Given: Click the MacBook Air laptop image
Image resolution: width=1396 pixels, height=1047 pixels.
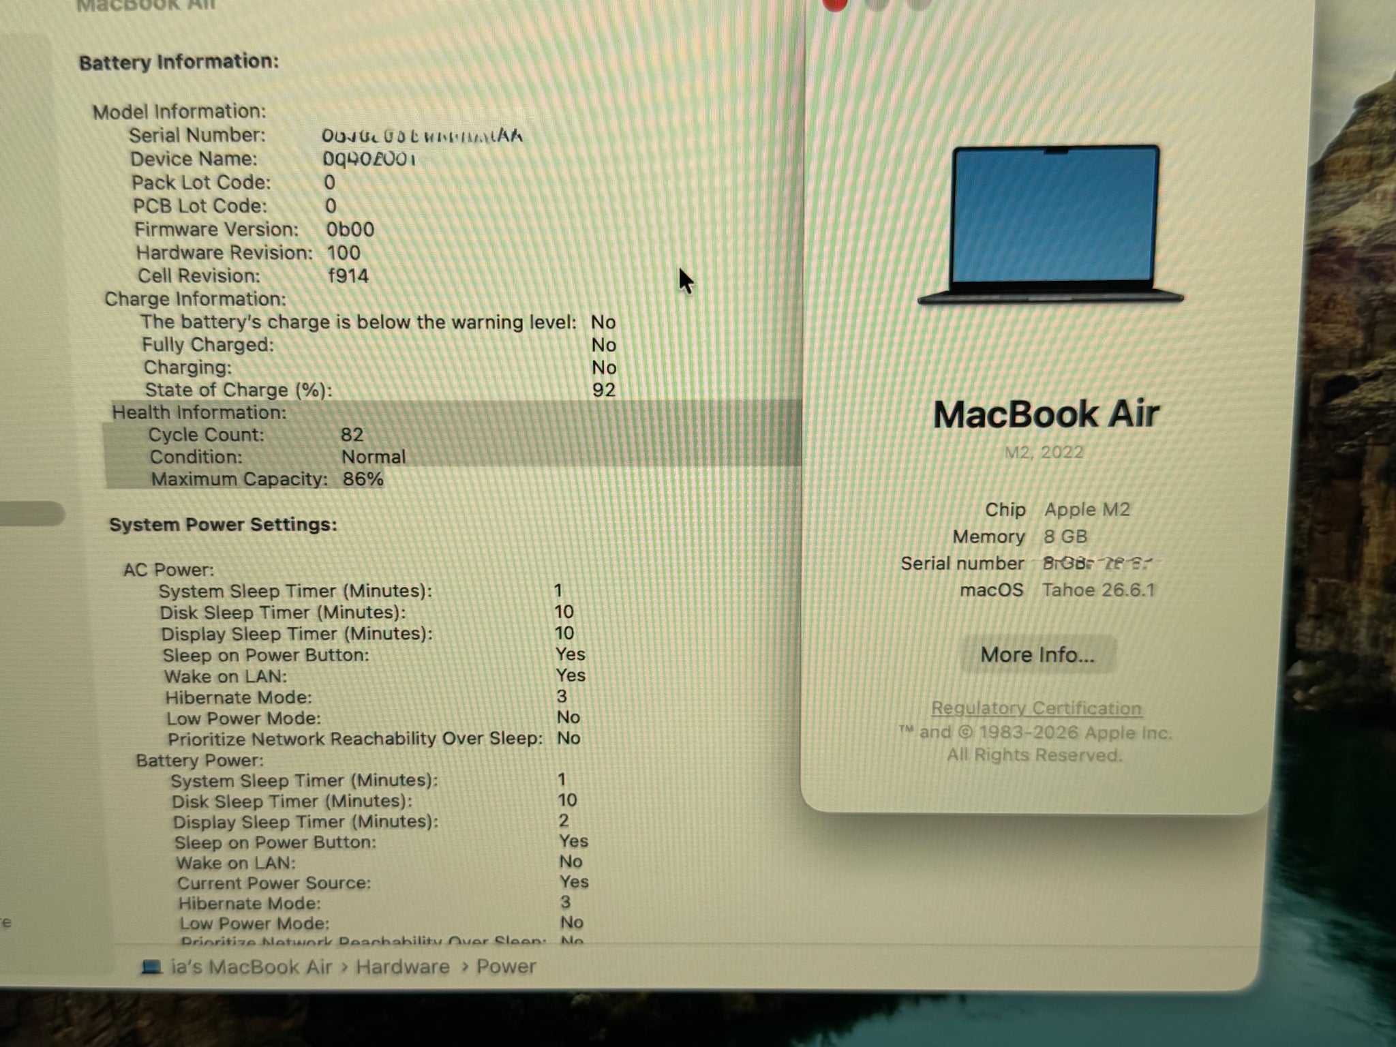Looking at the screenshot, I should coord(1051,225).
